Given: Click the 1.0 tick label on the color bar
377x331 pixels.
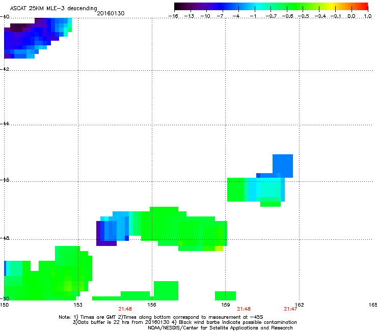Looking at the screenshot, I should click(368, 16).
